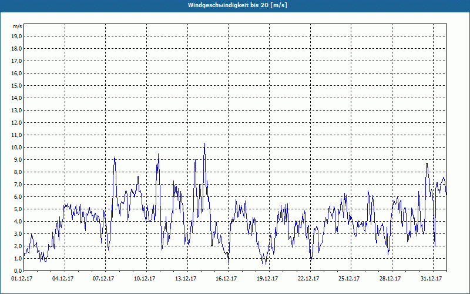Click the date label 10.12.17
The height and width of the screenshot is (294, 470).
coord(145,279)
